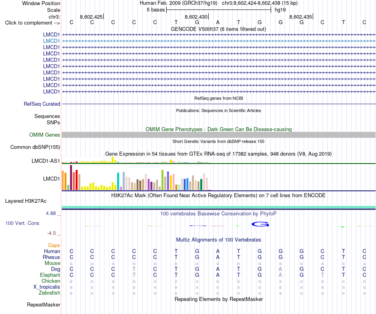376x314 pixels.
Task: Open 'Multiz Alignments of 100 Vertebrates' title
Action: click(218, 240)
